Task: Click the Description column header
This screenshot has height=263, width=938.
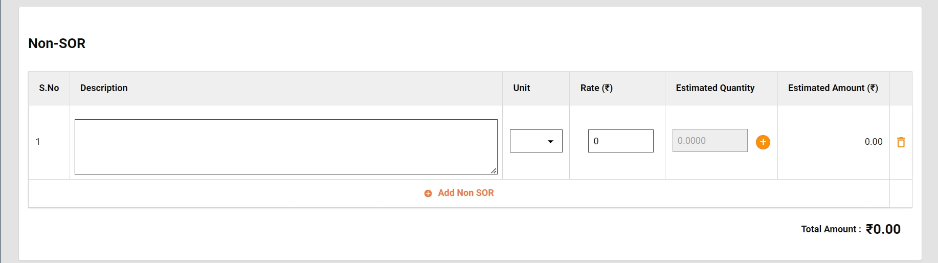Action: [x=104, y=88]
